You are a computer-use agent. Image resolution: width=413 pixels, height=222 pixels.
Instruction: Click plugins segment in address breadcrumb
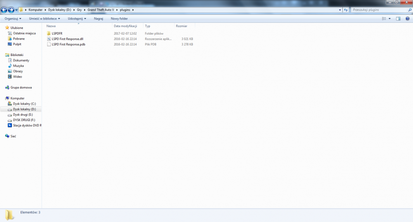click(x=125, y=10)
